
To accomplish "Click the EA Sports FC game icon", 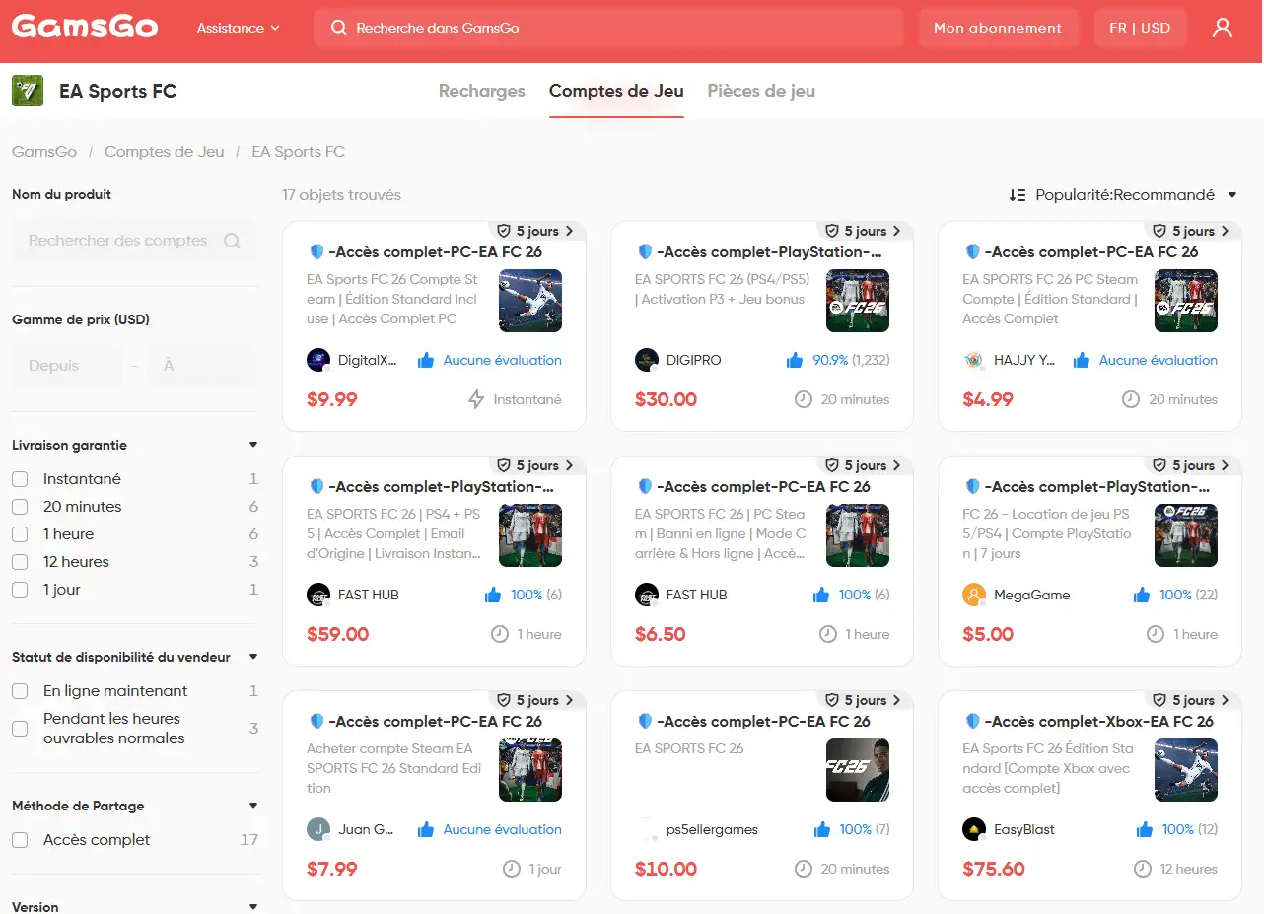I will [x=28, y=91].
